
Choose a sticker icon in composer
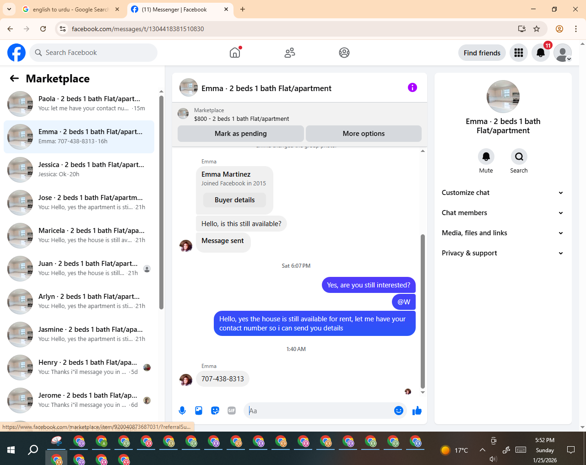[x=215, y=411]
